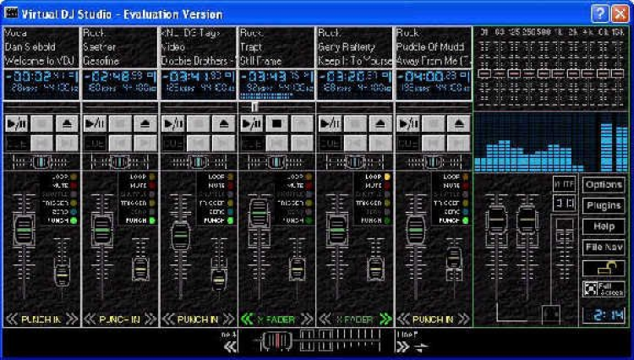Click the left arrows under Line 4
Image resolution: width=634 pixels, height=360 pixels.
[x=230, y=346]
